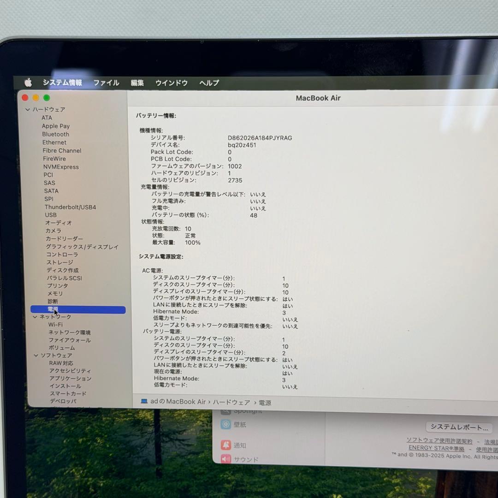Open the Apple menu
Image resolution: width=498 pixels, height=498 pixels.
point(28,83)
